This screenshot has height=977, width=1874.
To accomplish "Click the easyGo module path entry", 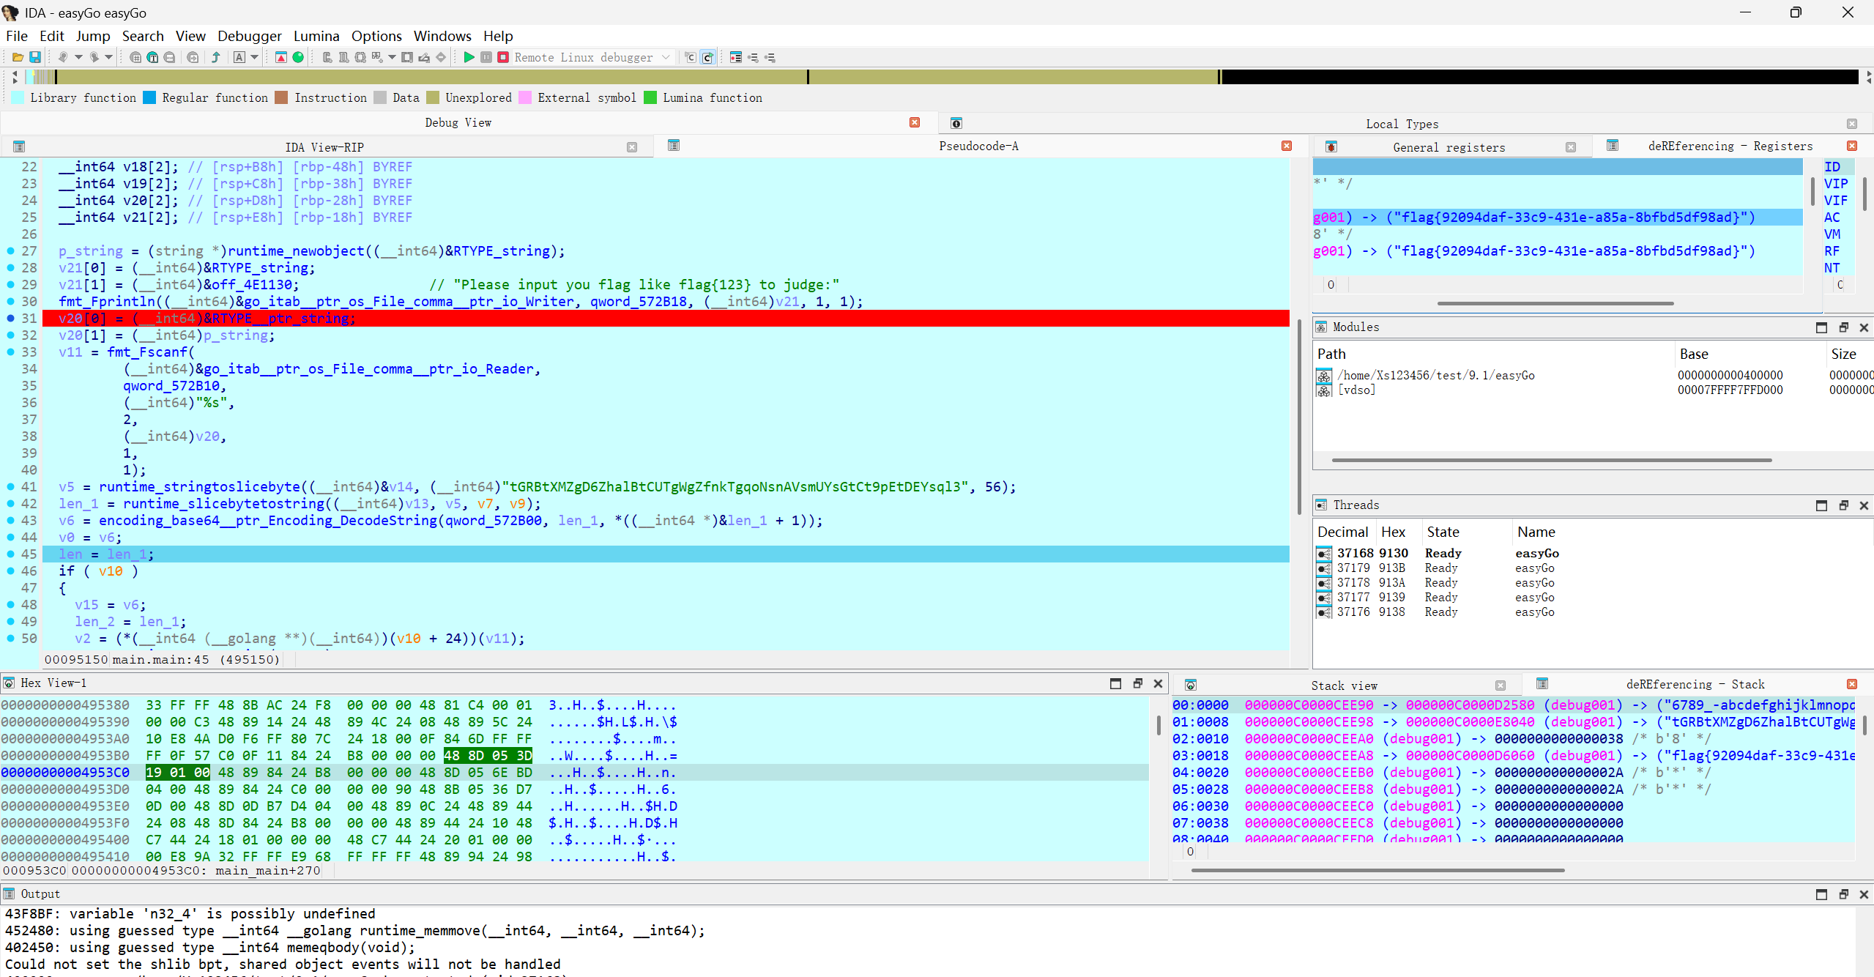I will [x=1435, y=376].
